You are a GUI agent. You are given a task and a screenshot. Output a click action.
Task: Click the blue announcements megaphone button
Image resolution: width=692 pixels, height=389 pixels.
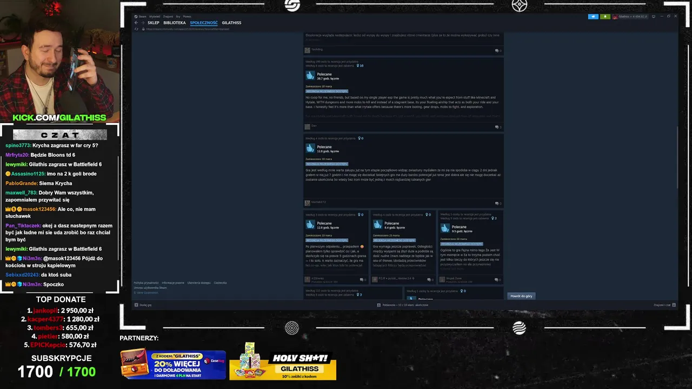(593, 17)
